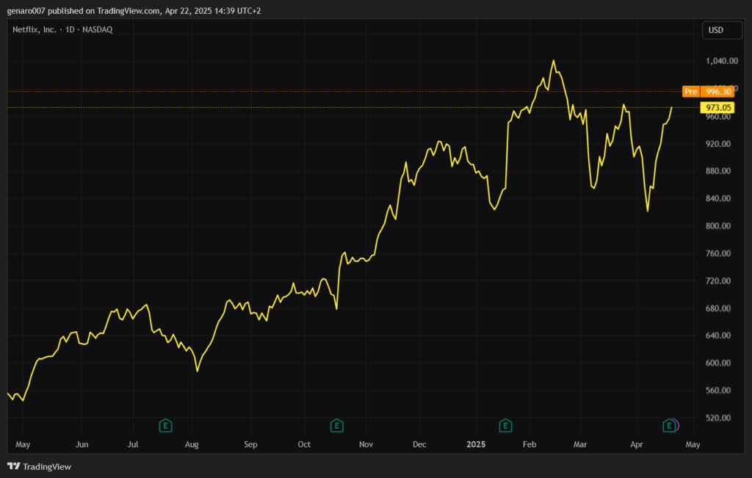
Task: Click the Jun label on time axis
Action: click(82, 445)
